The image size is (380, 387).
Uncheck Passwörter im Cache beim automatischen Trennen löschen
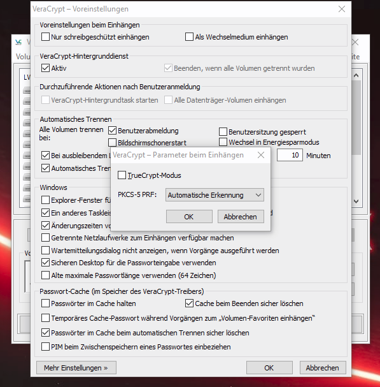[45, 333]
